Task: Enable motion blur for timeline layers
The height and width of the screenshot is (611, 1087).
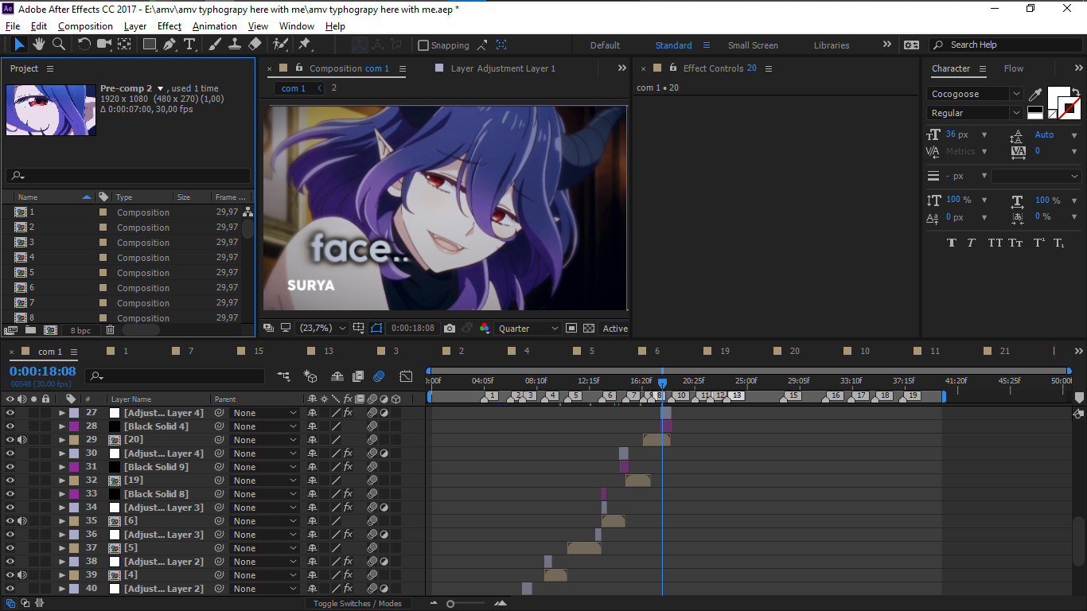Action: [379, 376]
